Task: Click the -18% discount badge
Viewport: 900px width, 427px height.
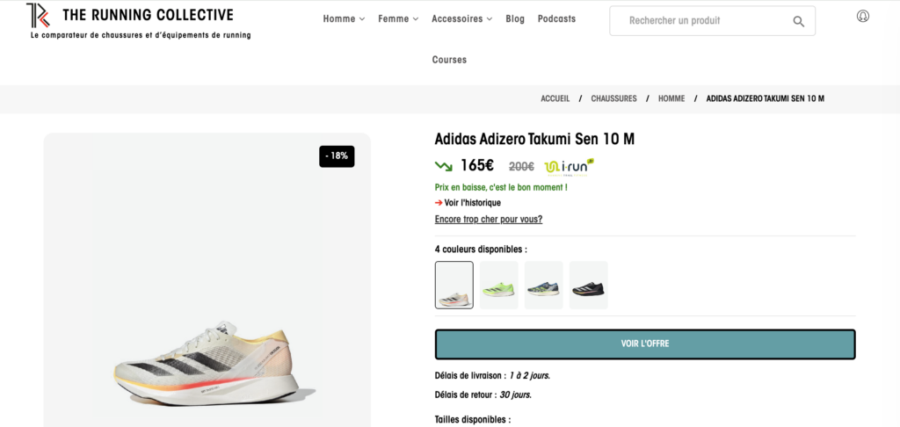Action: click(x=337, y=156)
